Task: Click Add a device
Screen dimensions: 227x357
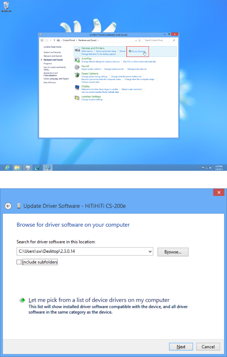Action: pyautogui.click(x=87, y=51)
